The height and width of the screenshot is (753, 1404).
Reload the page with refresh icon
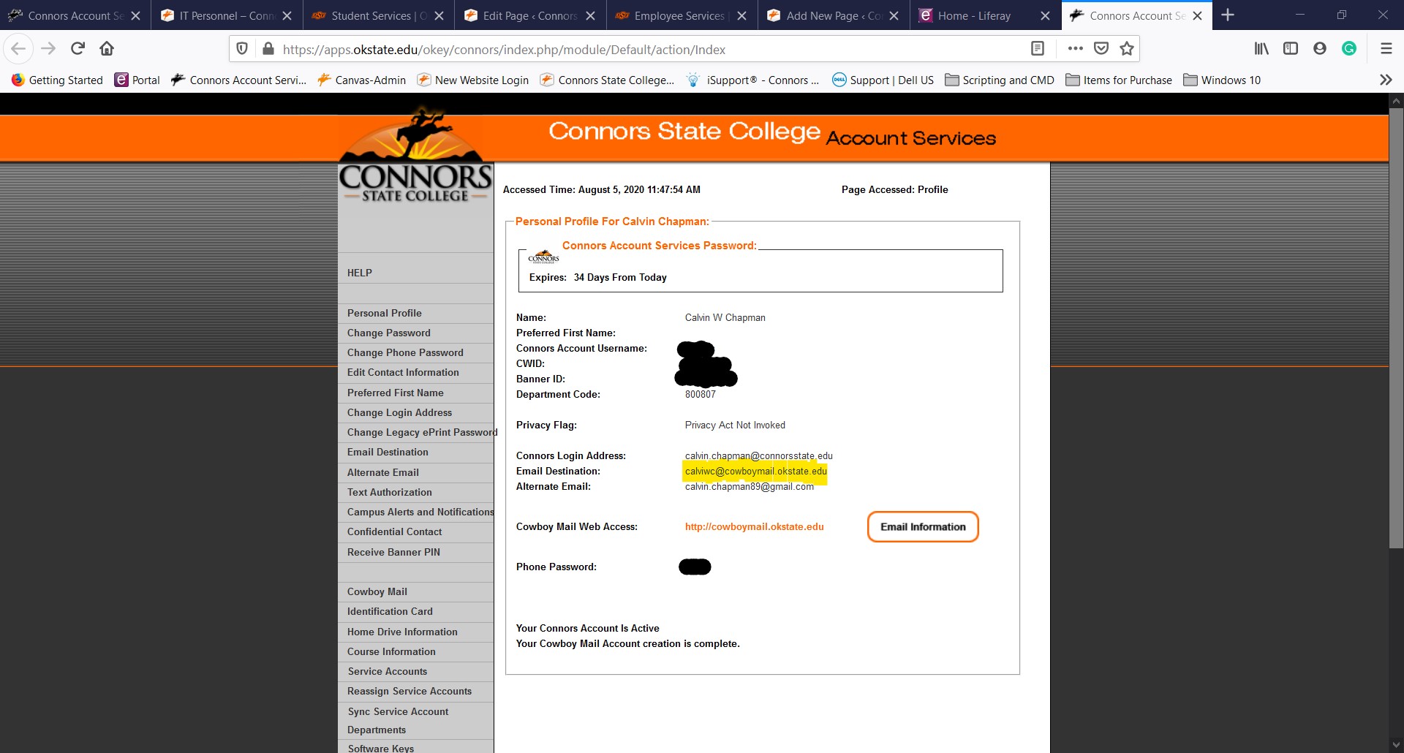coord(77,48)
